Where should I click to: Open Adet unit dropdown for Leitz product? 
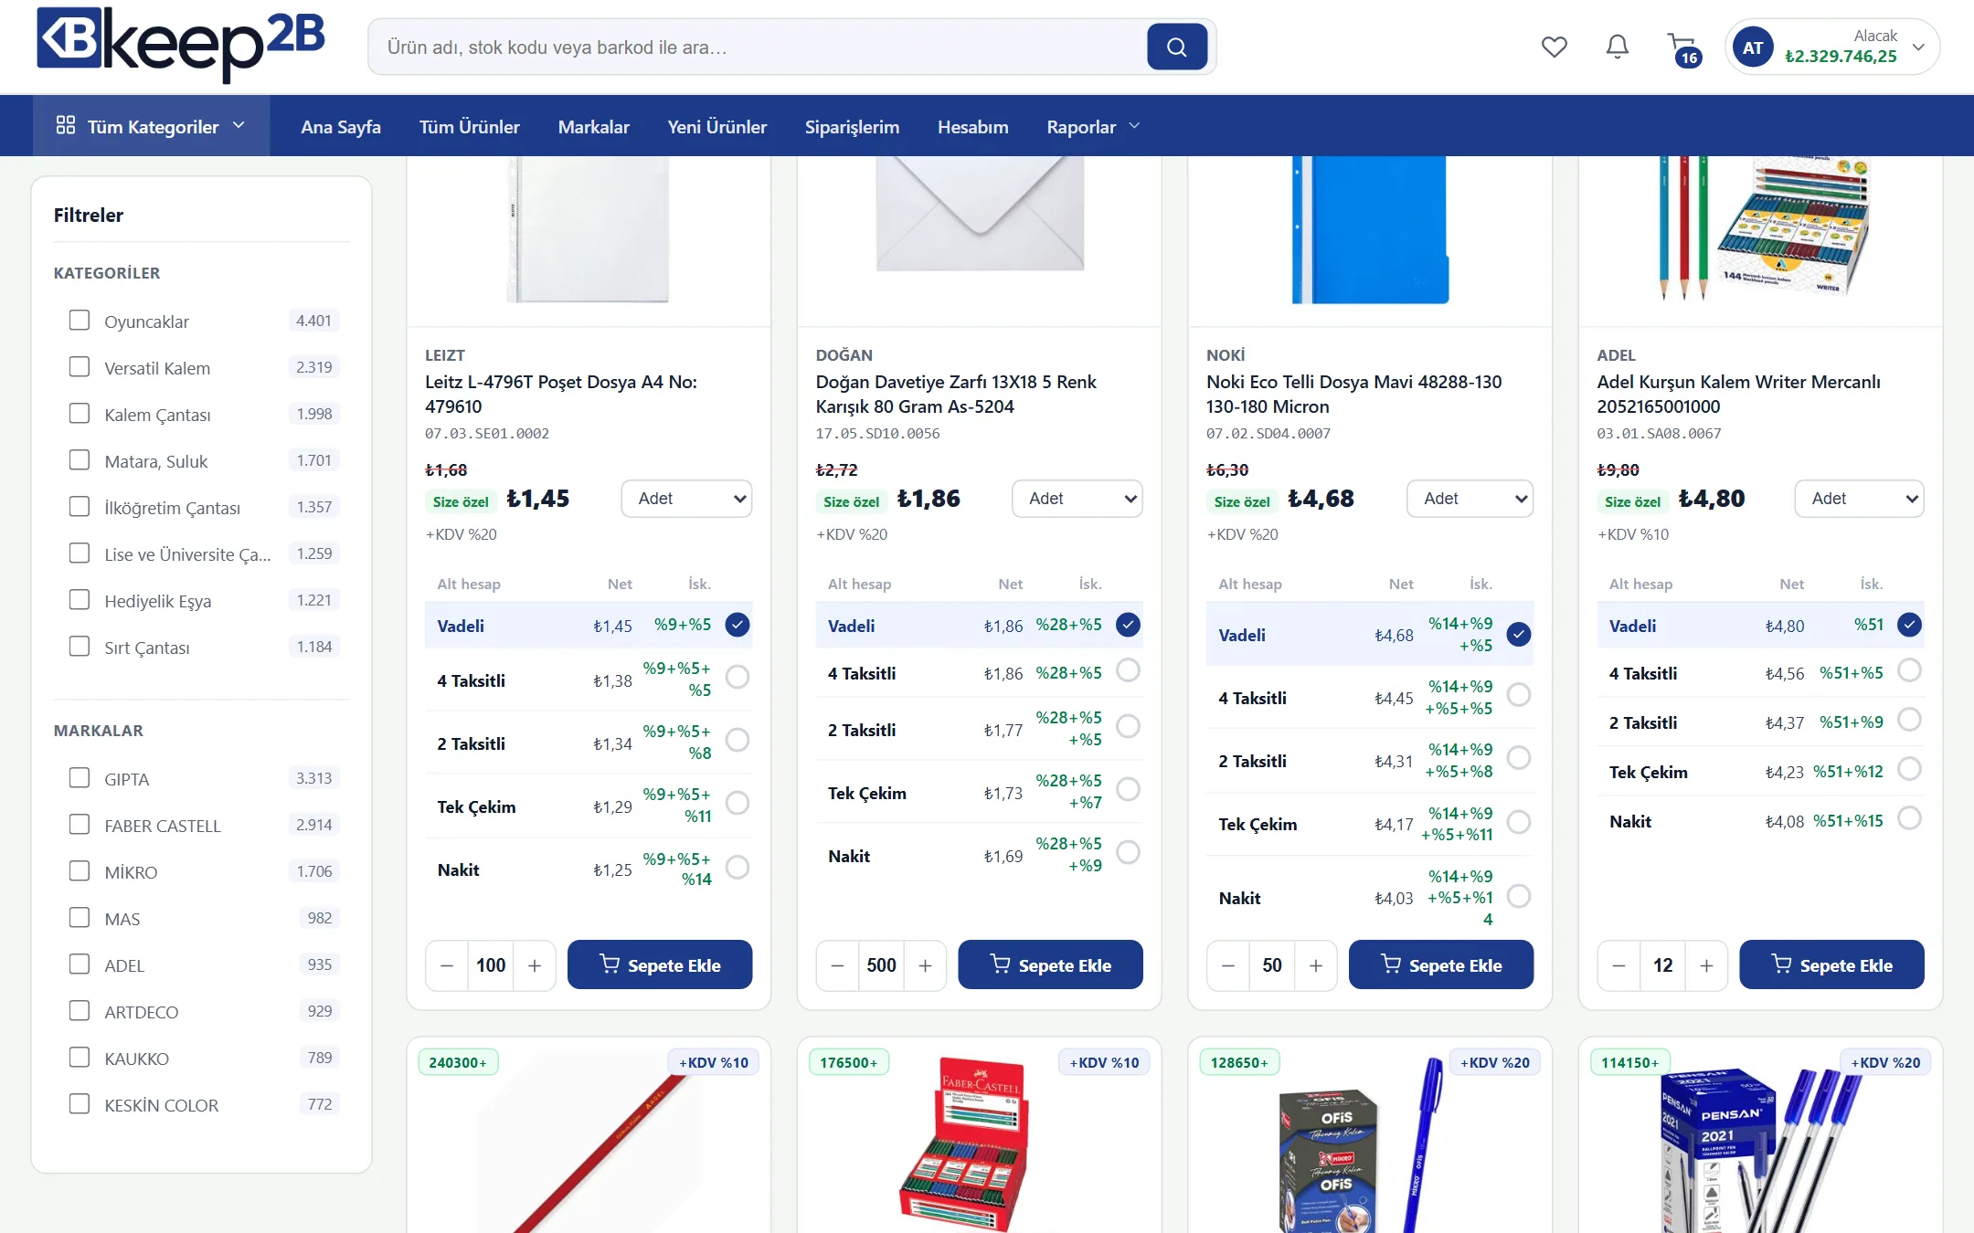(686, 499)
